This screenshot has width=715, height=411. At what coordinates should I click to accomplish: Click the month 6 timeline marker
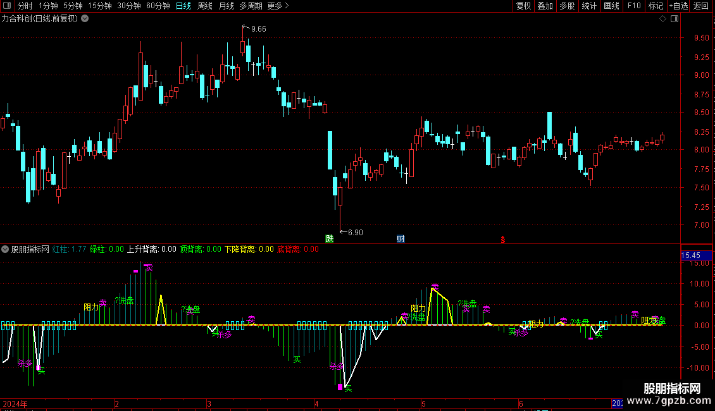[521, 403]
